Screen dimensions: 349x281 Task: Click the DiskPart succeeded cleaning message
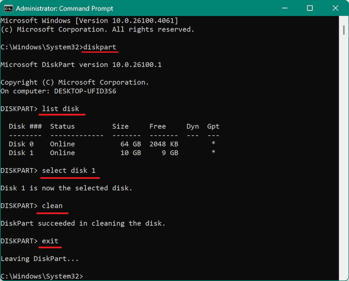coord(83,223)
